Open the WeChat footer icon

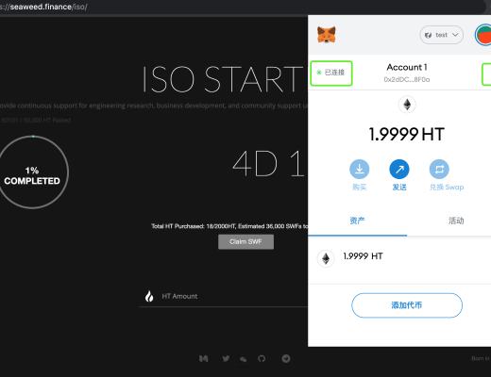(x=244, y=359)
